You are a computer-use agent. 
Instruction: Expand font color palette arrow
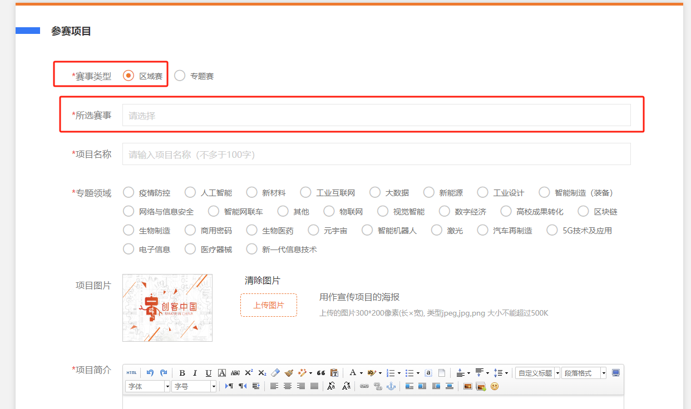point(361,373)
